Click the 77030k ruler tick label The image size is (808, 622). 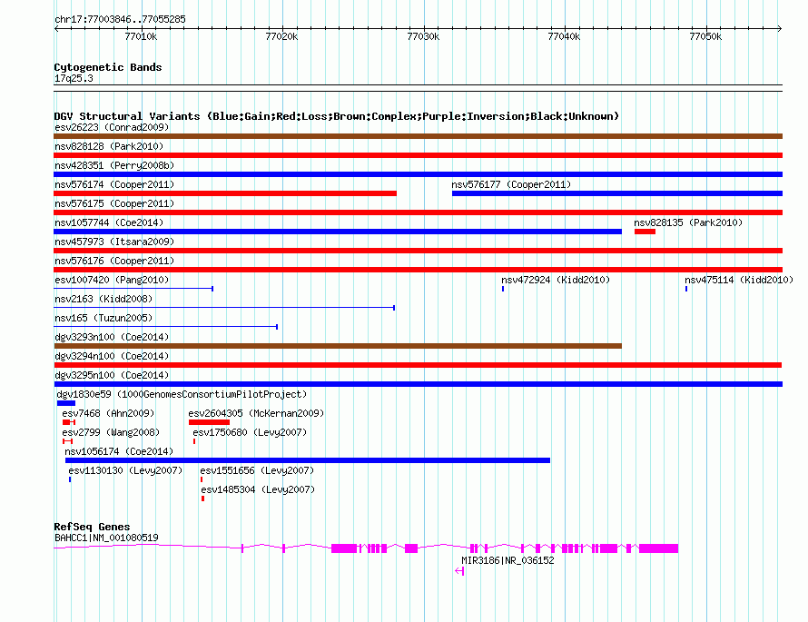pyautogui.click(x=423, y=36)
